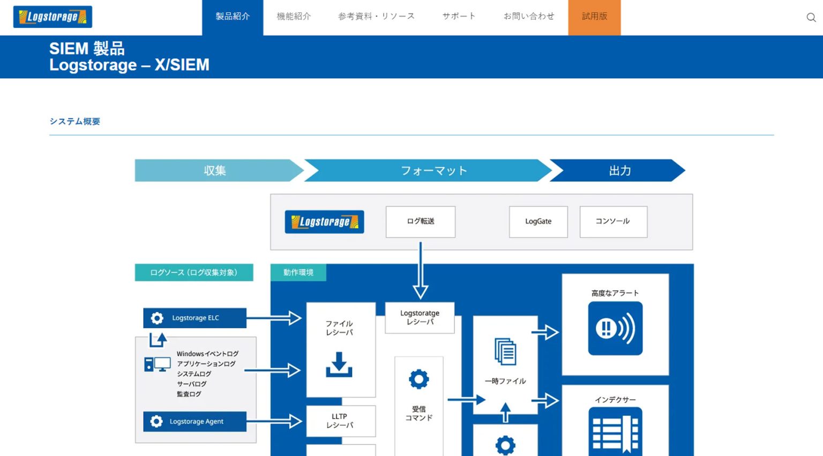The image size is (823, 456).
Task: Click the ログ転送 box
Action: (x=420, y=222)
